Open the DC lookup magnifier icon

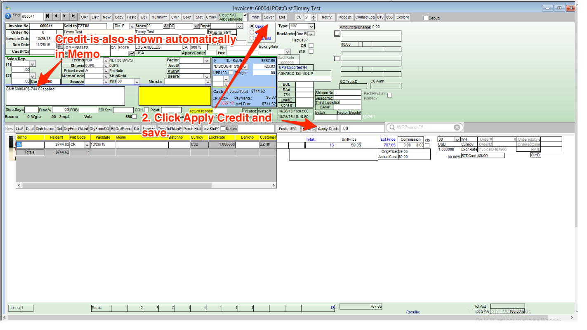196,26
